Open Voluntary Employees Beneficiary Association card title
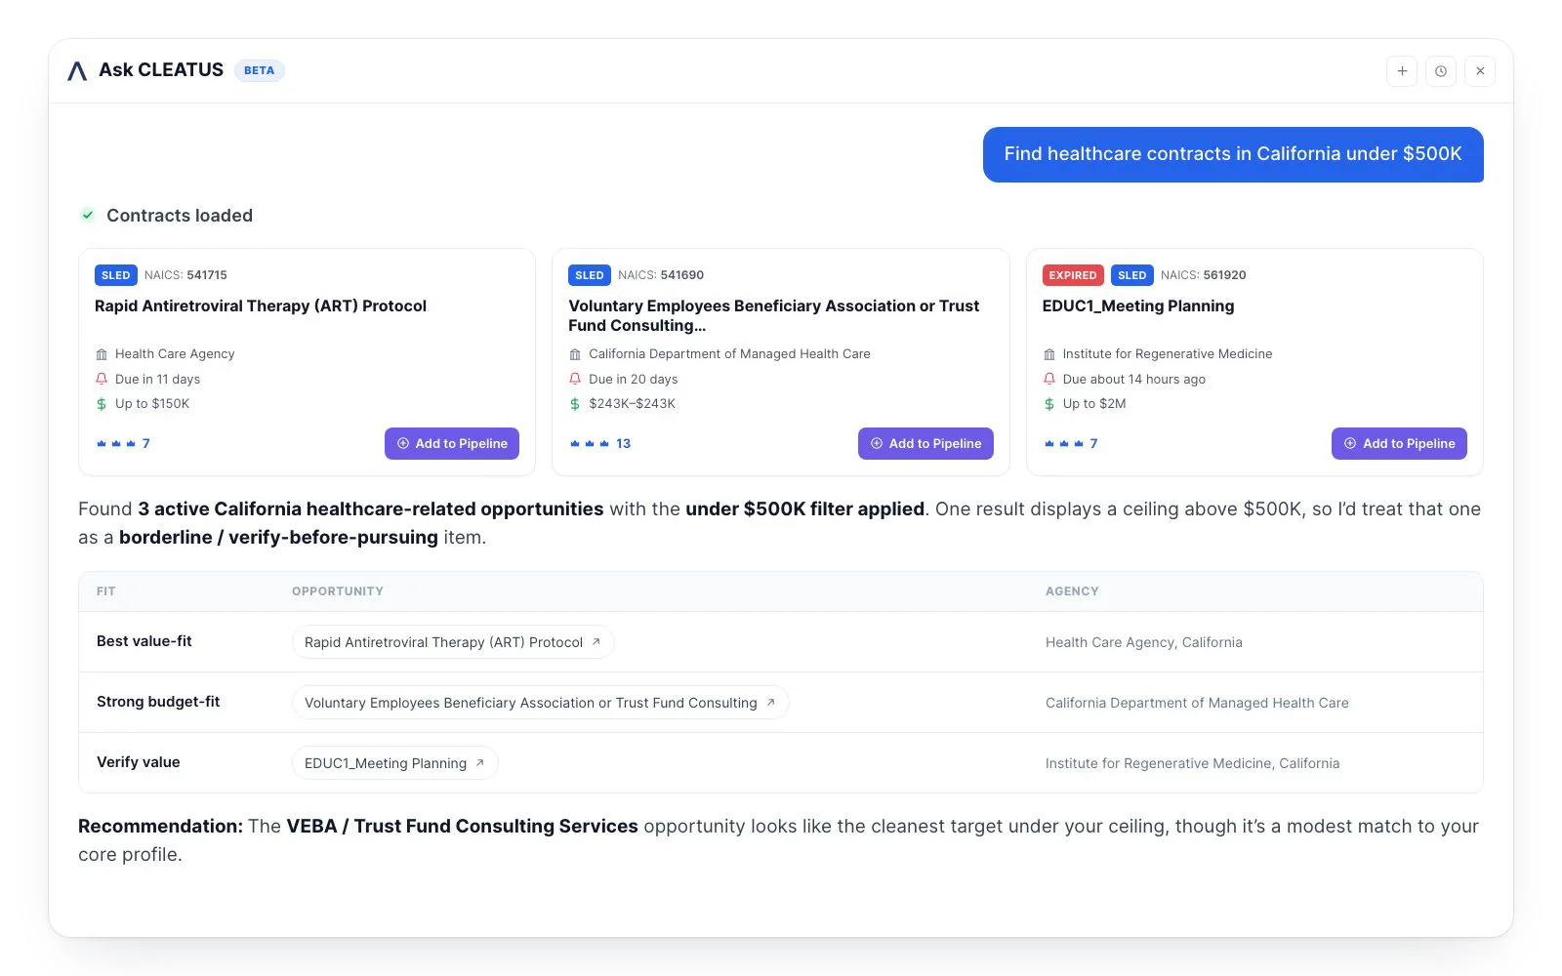 click(x=774, y=315)
